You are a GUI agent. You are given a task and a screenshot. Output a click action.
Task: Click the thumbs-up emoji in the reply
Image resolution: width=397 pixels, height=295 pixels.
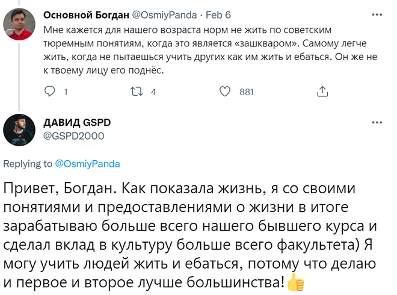(295, 282)
